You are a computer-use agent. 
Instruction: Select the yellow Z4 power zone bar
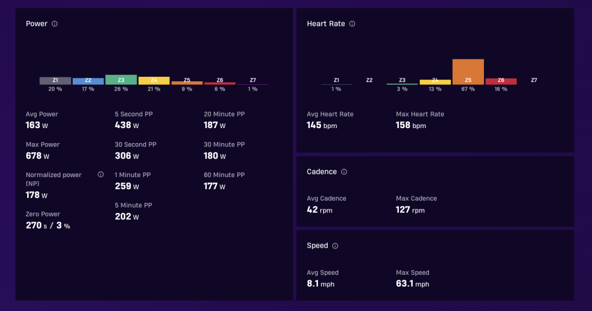point(154,81)
